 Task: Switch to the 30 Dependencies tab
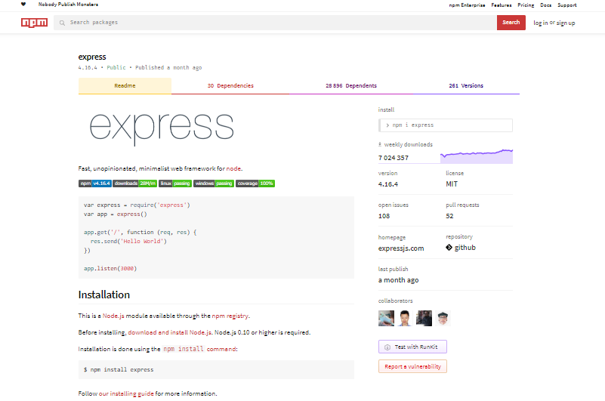[x=230, y=85]
